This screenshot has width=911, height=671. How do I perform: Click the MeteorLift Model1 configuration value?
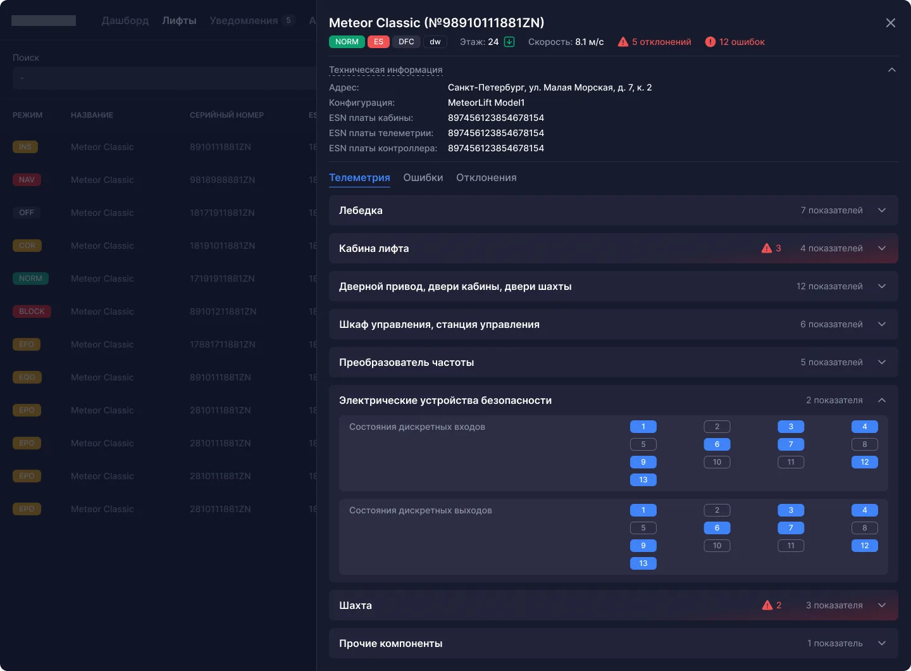coord(486,103)
